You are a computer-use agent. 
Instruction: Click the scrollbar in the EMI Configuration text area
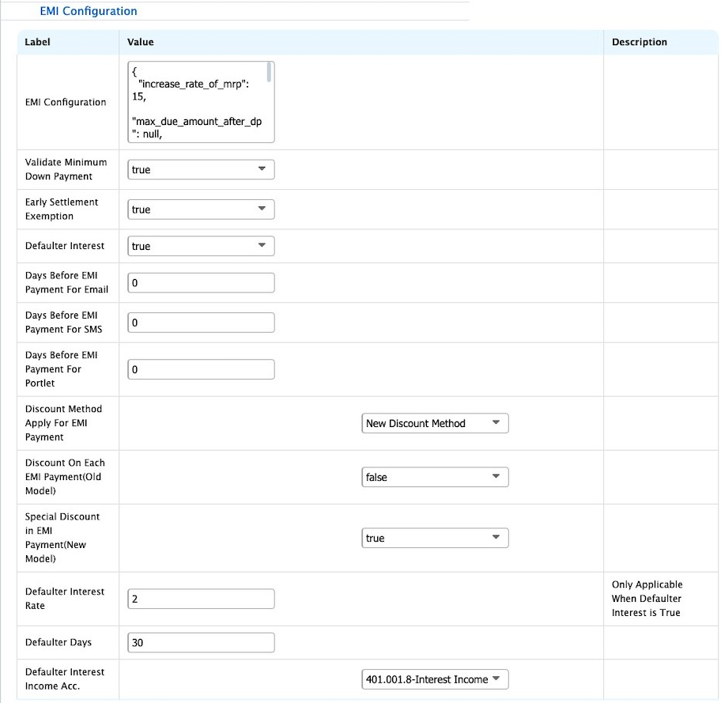coord(269,73)
